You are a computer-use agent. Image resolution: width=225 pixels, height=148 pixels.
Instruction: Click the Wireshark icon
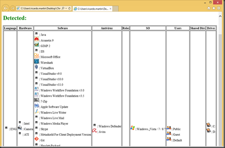point(36,61)
